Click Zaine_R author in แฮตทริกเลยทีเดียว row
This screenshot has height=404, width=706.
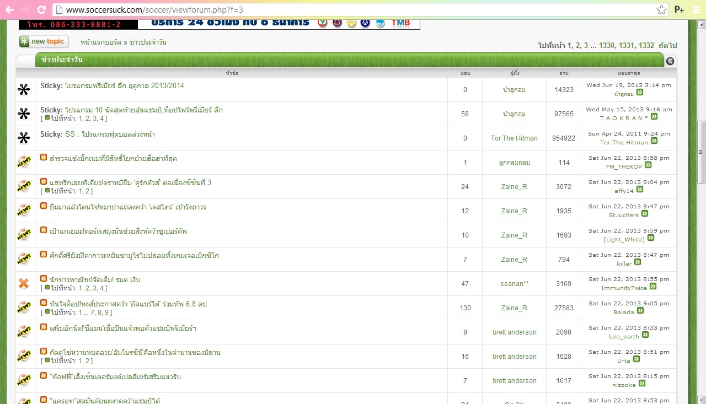coord(514,187)
